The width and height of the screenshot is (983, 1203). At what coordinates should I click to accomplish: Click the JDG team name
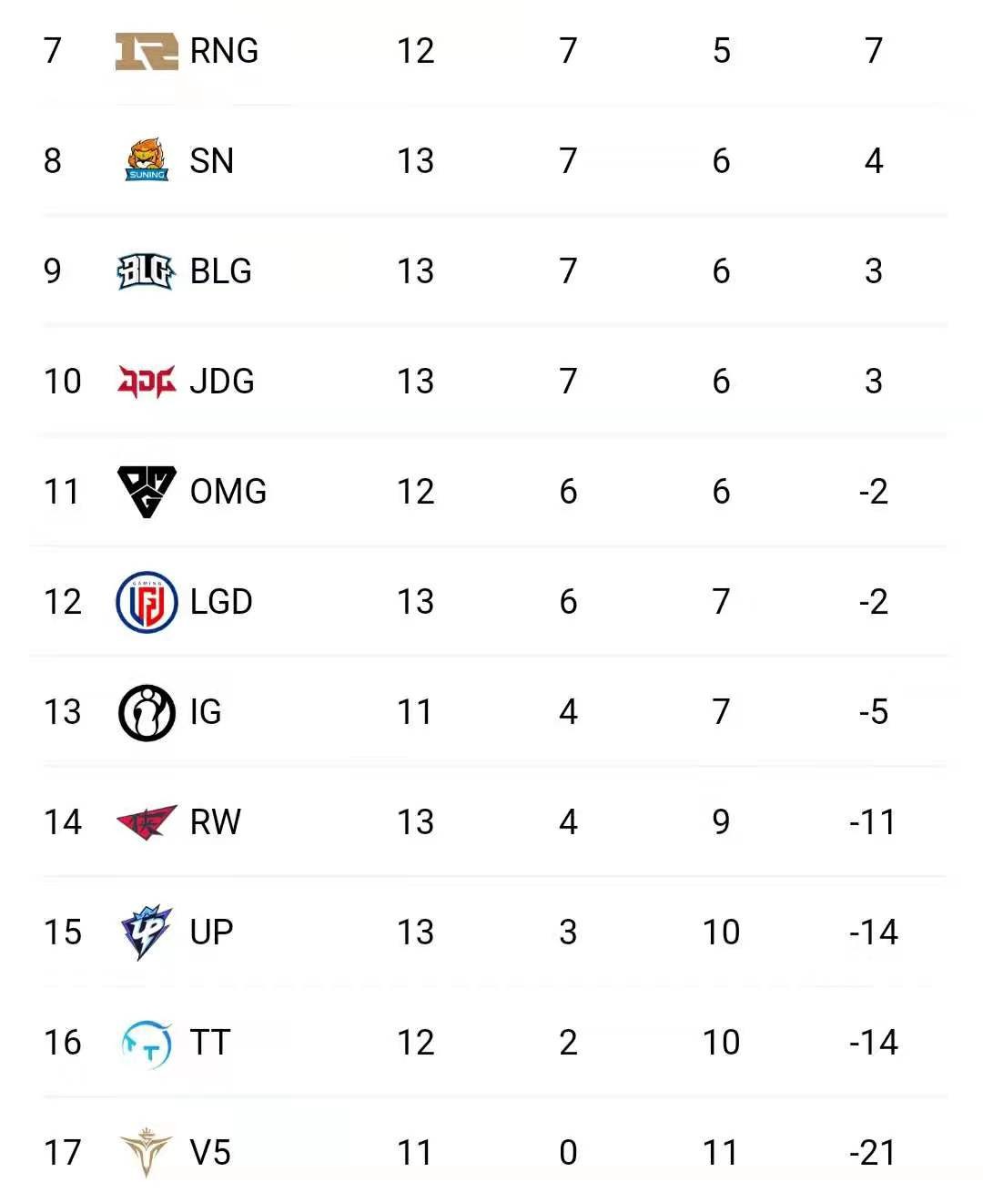(x=221, y=382)
